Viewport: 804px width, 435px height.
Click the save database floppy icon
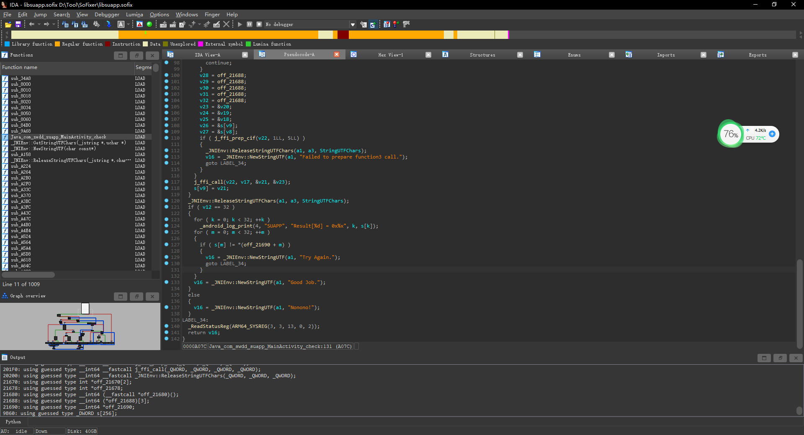[18, 24]
